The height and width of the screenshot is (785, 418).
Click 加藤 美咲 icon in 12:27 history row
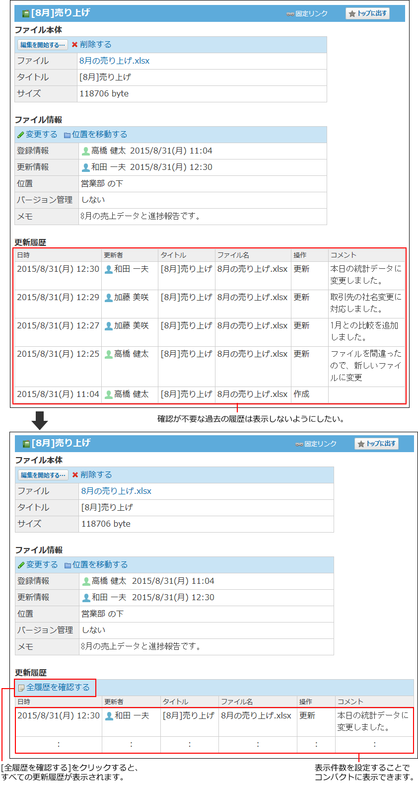(109, 326)
